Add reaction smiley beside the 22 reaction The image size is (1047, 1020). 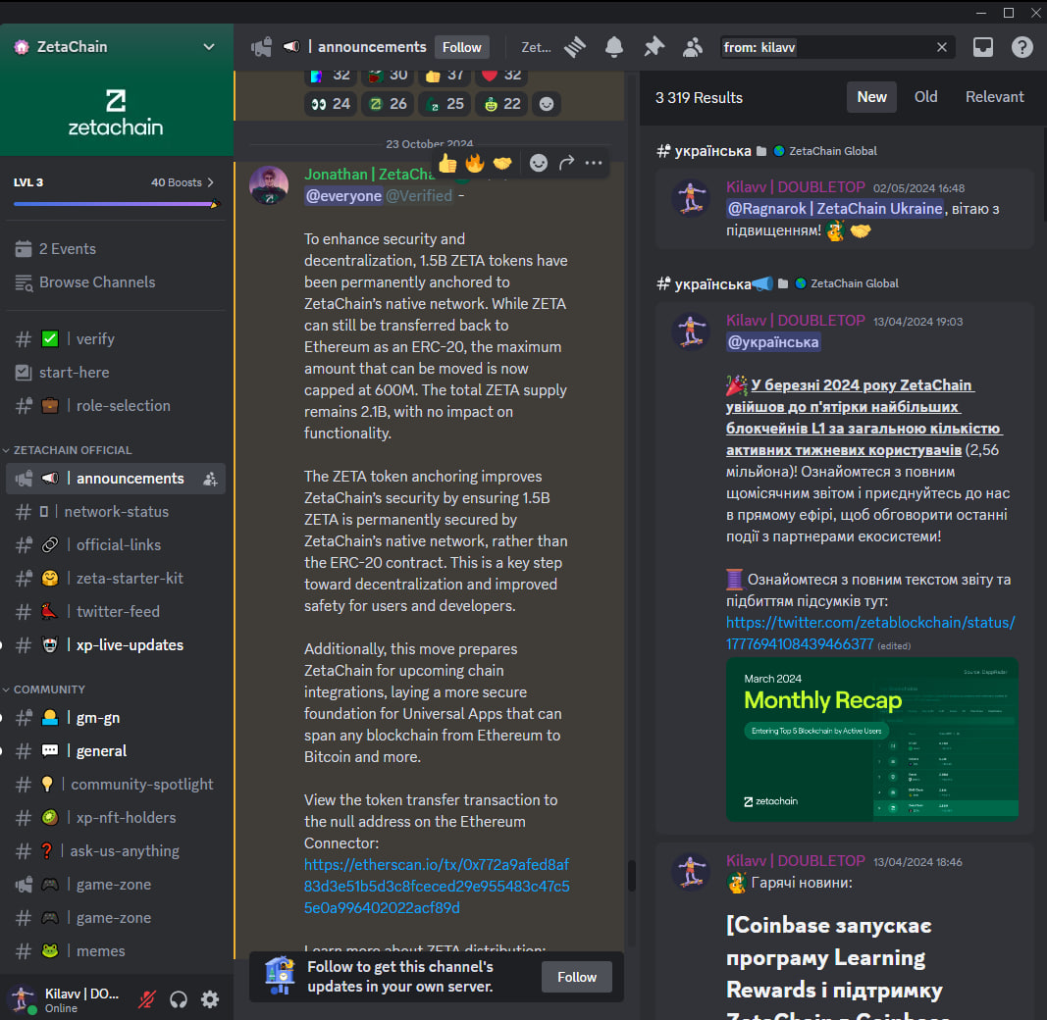[547, 104]
